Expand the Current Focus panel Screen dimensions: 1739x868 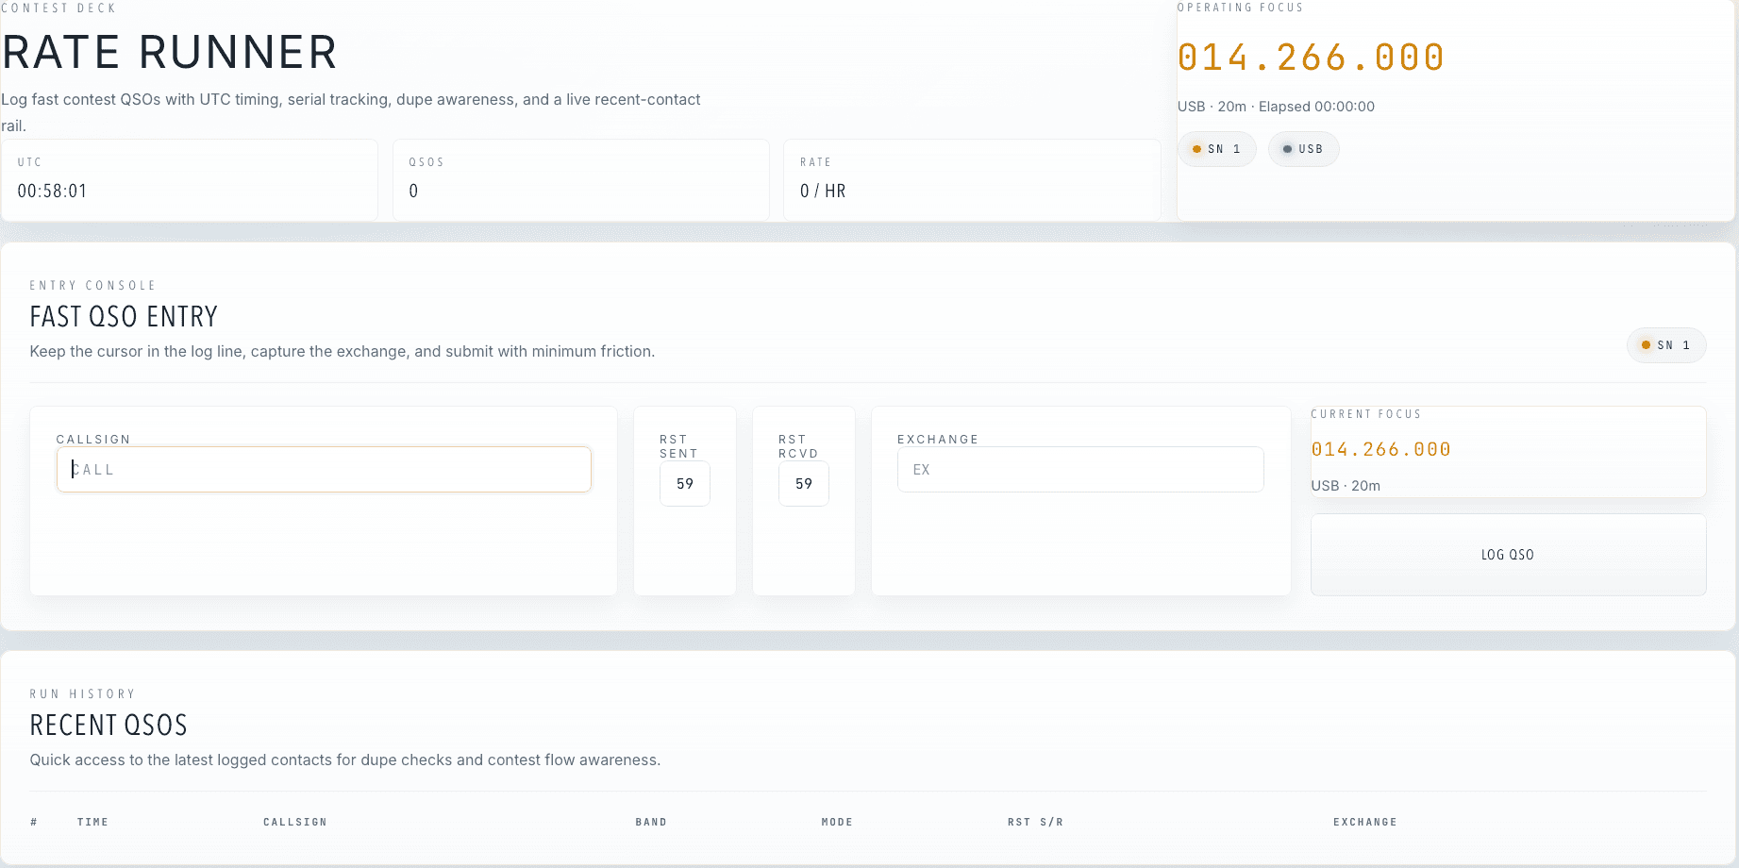(1507, 452)
